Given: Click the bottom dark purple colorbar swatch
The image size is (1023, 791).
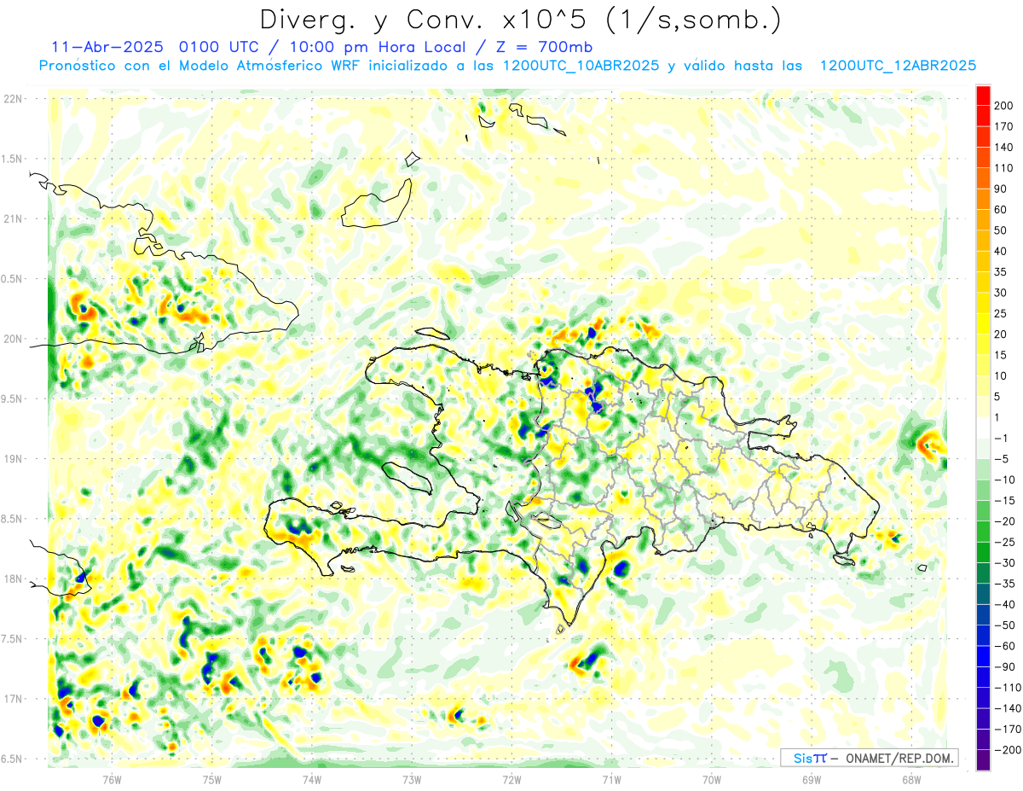Looking at the screenshot, I should [983, 760].
